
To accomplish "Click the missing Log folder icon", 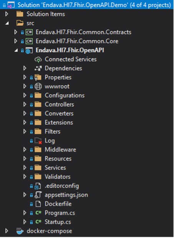I will 38,141.
